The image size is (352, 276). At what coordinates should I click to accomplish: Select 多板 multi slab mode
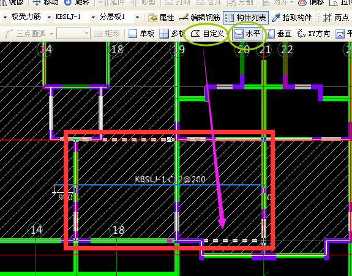[172, 34]
